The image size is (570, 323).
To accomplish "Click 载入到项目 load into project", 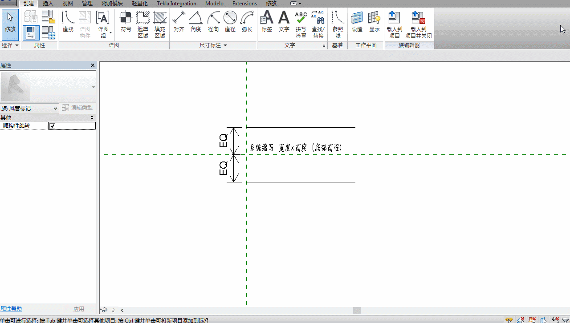I will 395,25.
